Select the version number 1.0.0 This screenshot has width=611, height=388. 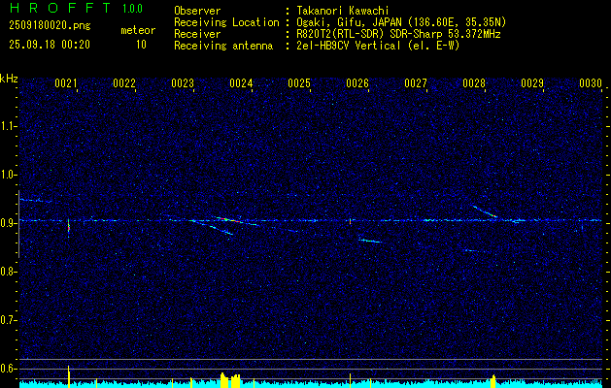click(132, 9)
